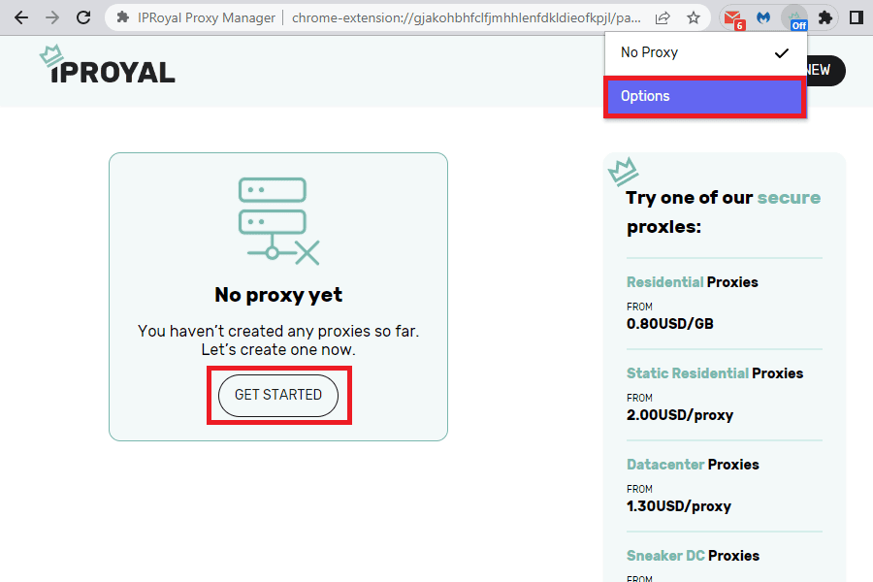Click the IPRoyal extension icon marked Off
873x582 pixels.
tap(795, 19)
